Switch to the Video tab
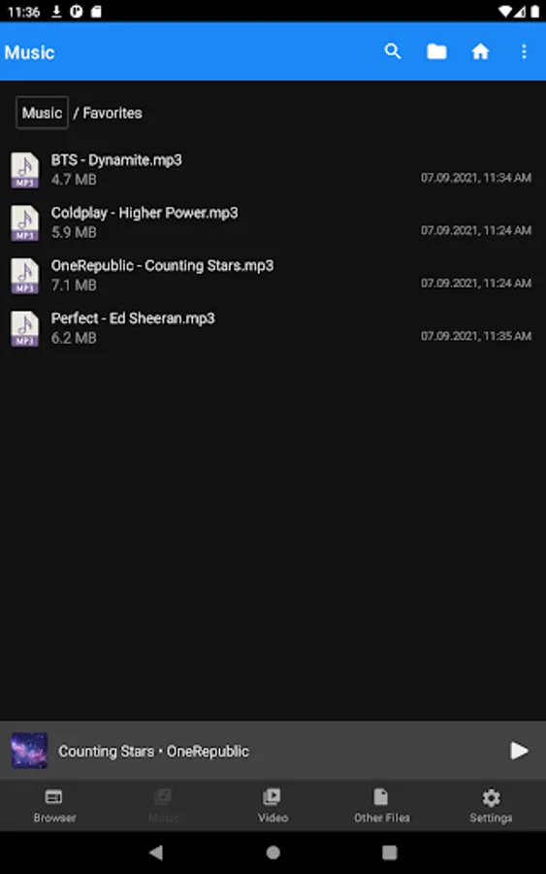Viewport: 546px width, 874px height. pos(273,805)
